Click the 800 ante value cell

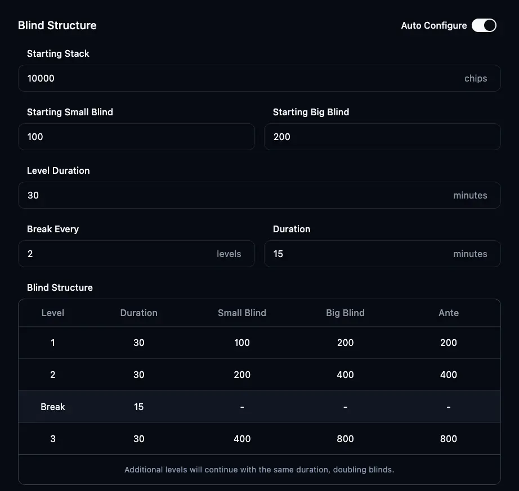click(x=449, y=439)
